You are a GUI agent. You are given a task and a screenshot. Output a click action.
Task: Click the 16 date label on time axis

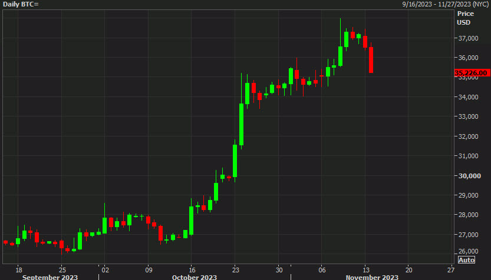coord(192,269)
